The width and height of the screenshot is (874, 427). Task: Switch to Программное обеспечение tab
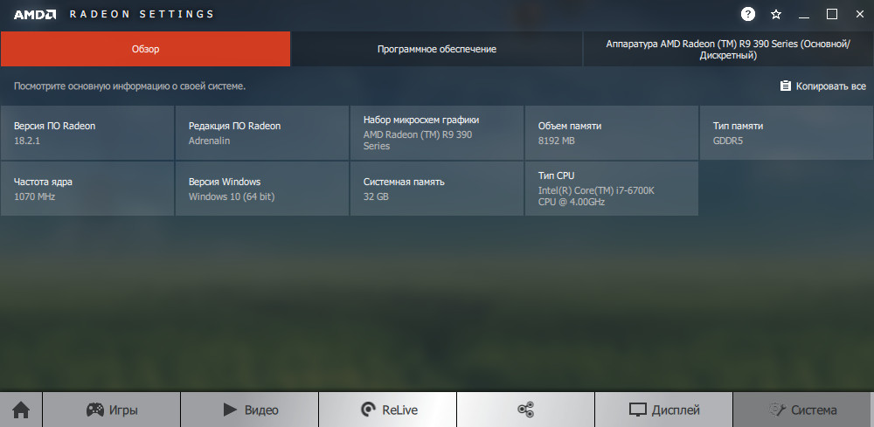(x=437, y=49)
